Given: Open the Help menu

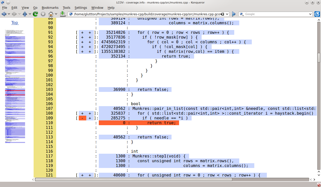Looking at the screenshot, I should 111,8.
